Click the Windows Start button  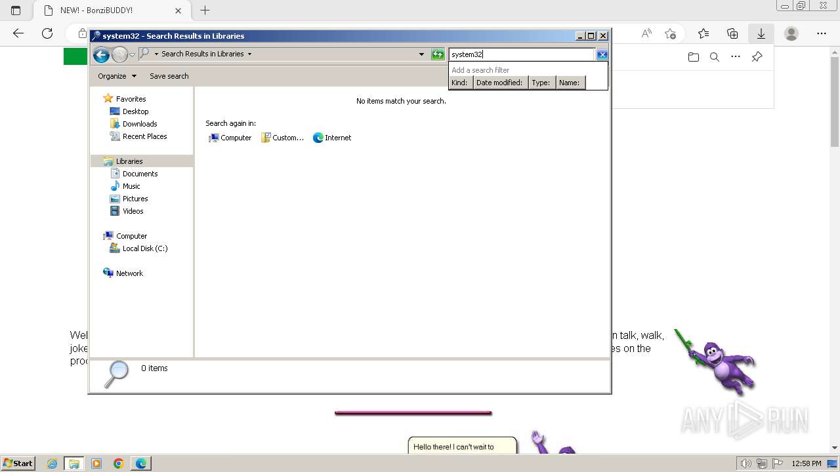click(x=18, y=463)
